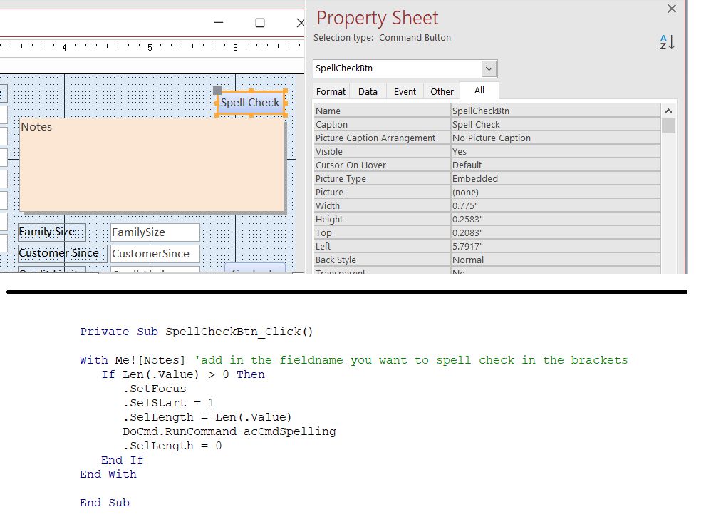Switch to the Event tab
This screenshot has width=706, height=522.
tap(405, 91)
